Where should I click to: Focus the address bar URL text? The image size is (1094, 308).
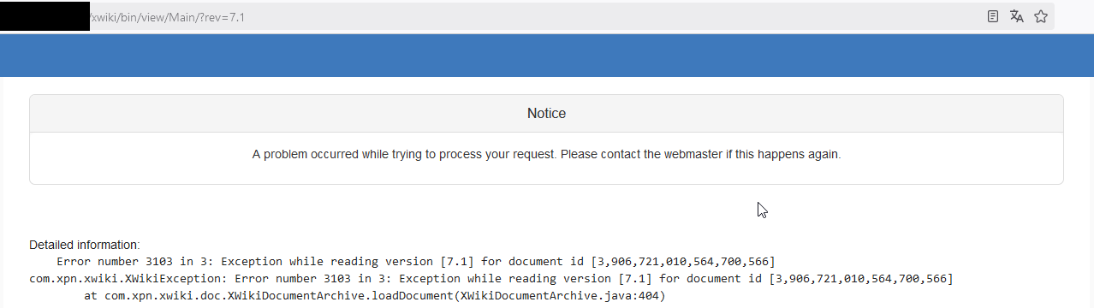(168, 17)
